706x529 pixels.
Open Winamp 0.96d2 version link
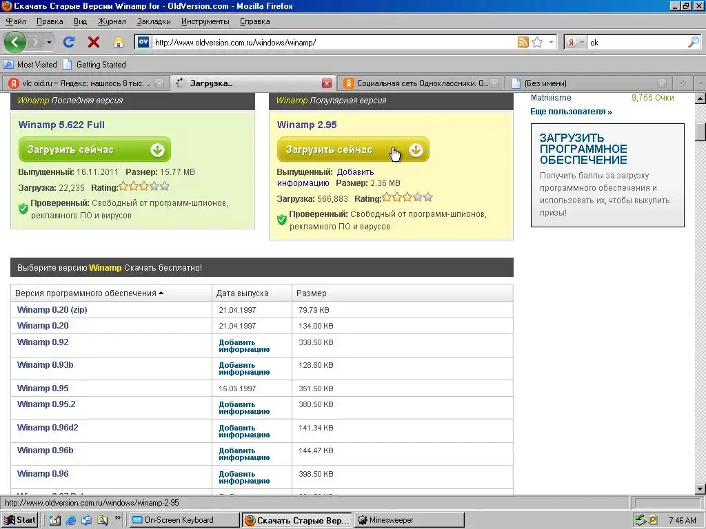48,427
